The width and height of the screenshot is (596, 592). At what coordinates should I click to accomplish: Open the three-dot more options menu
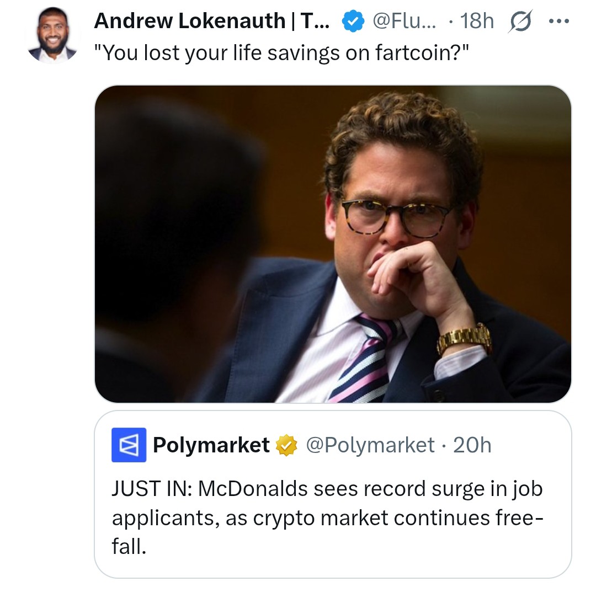(x=558, y=22)
